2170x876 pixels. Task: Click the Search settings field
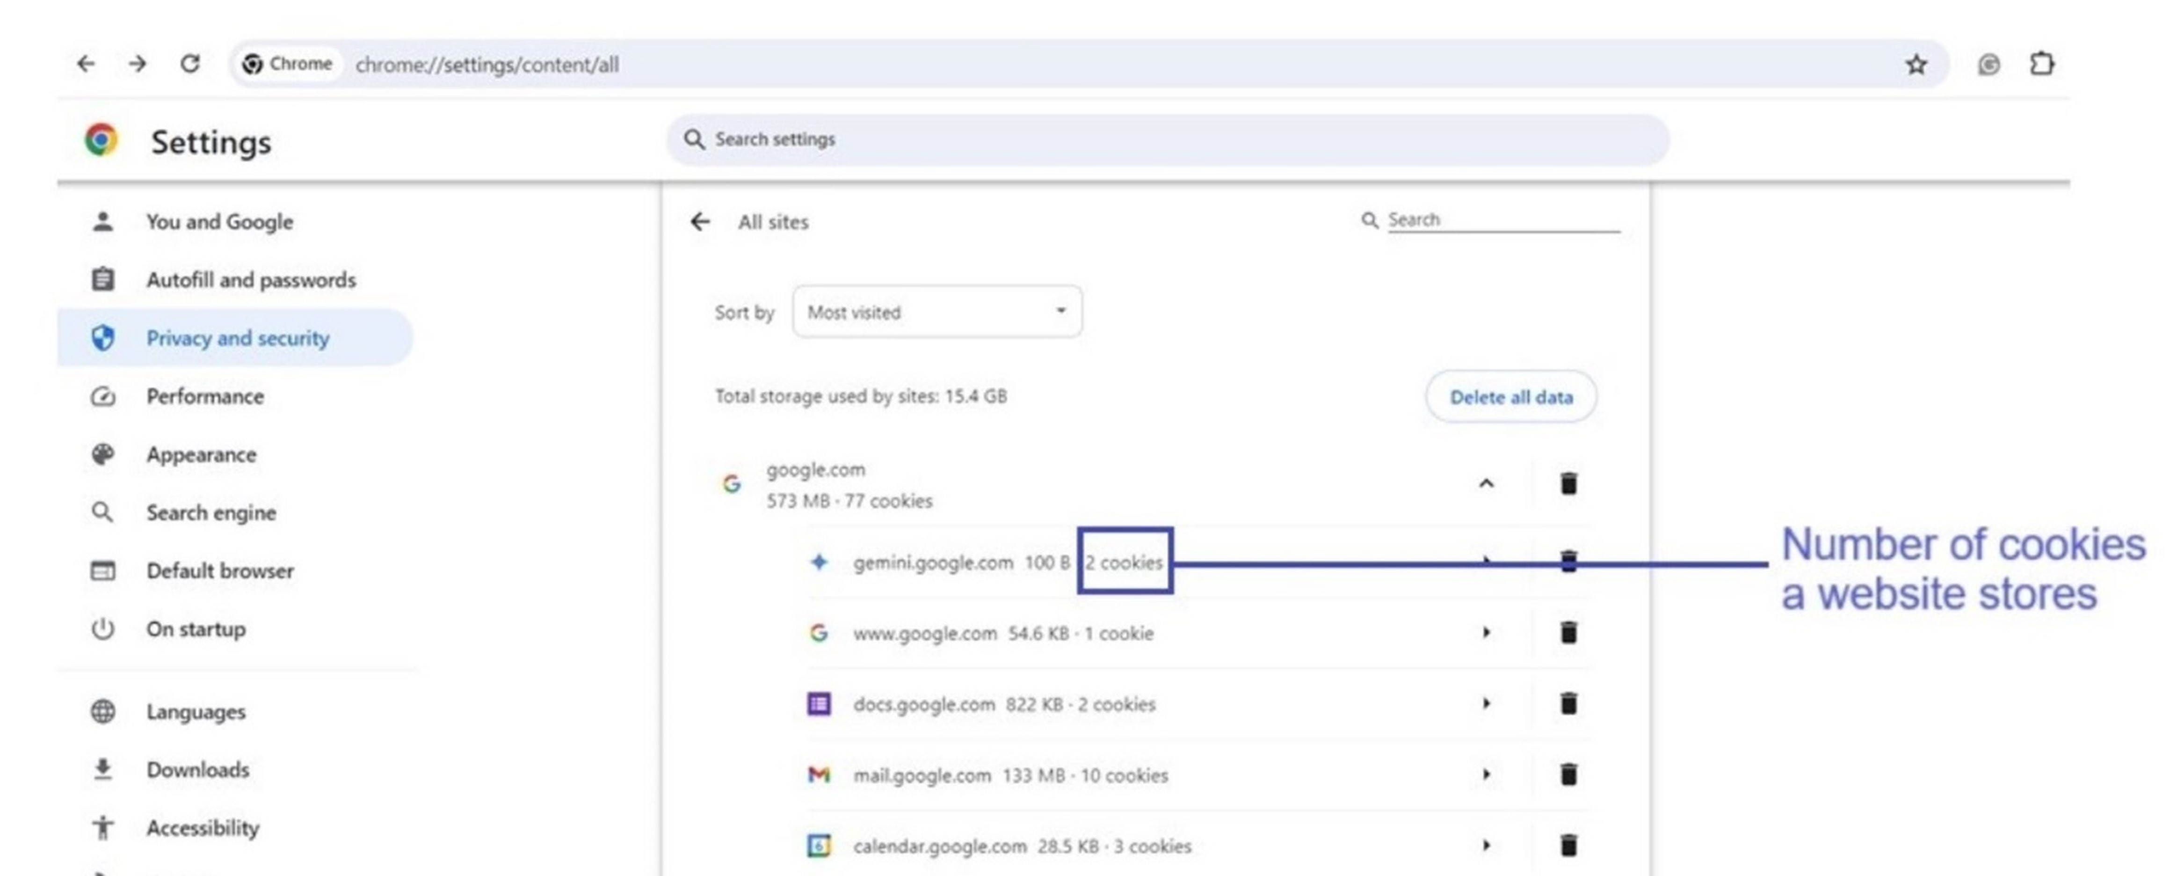click(1167, 140)
